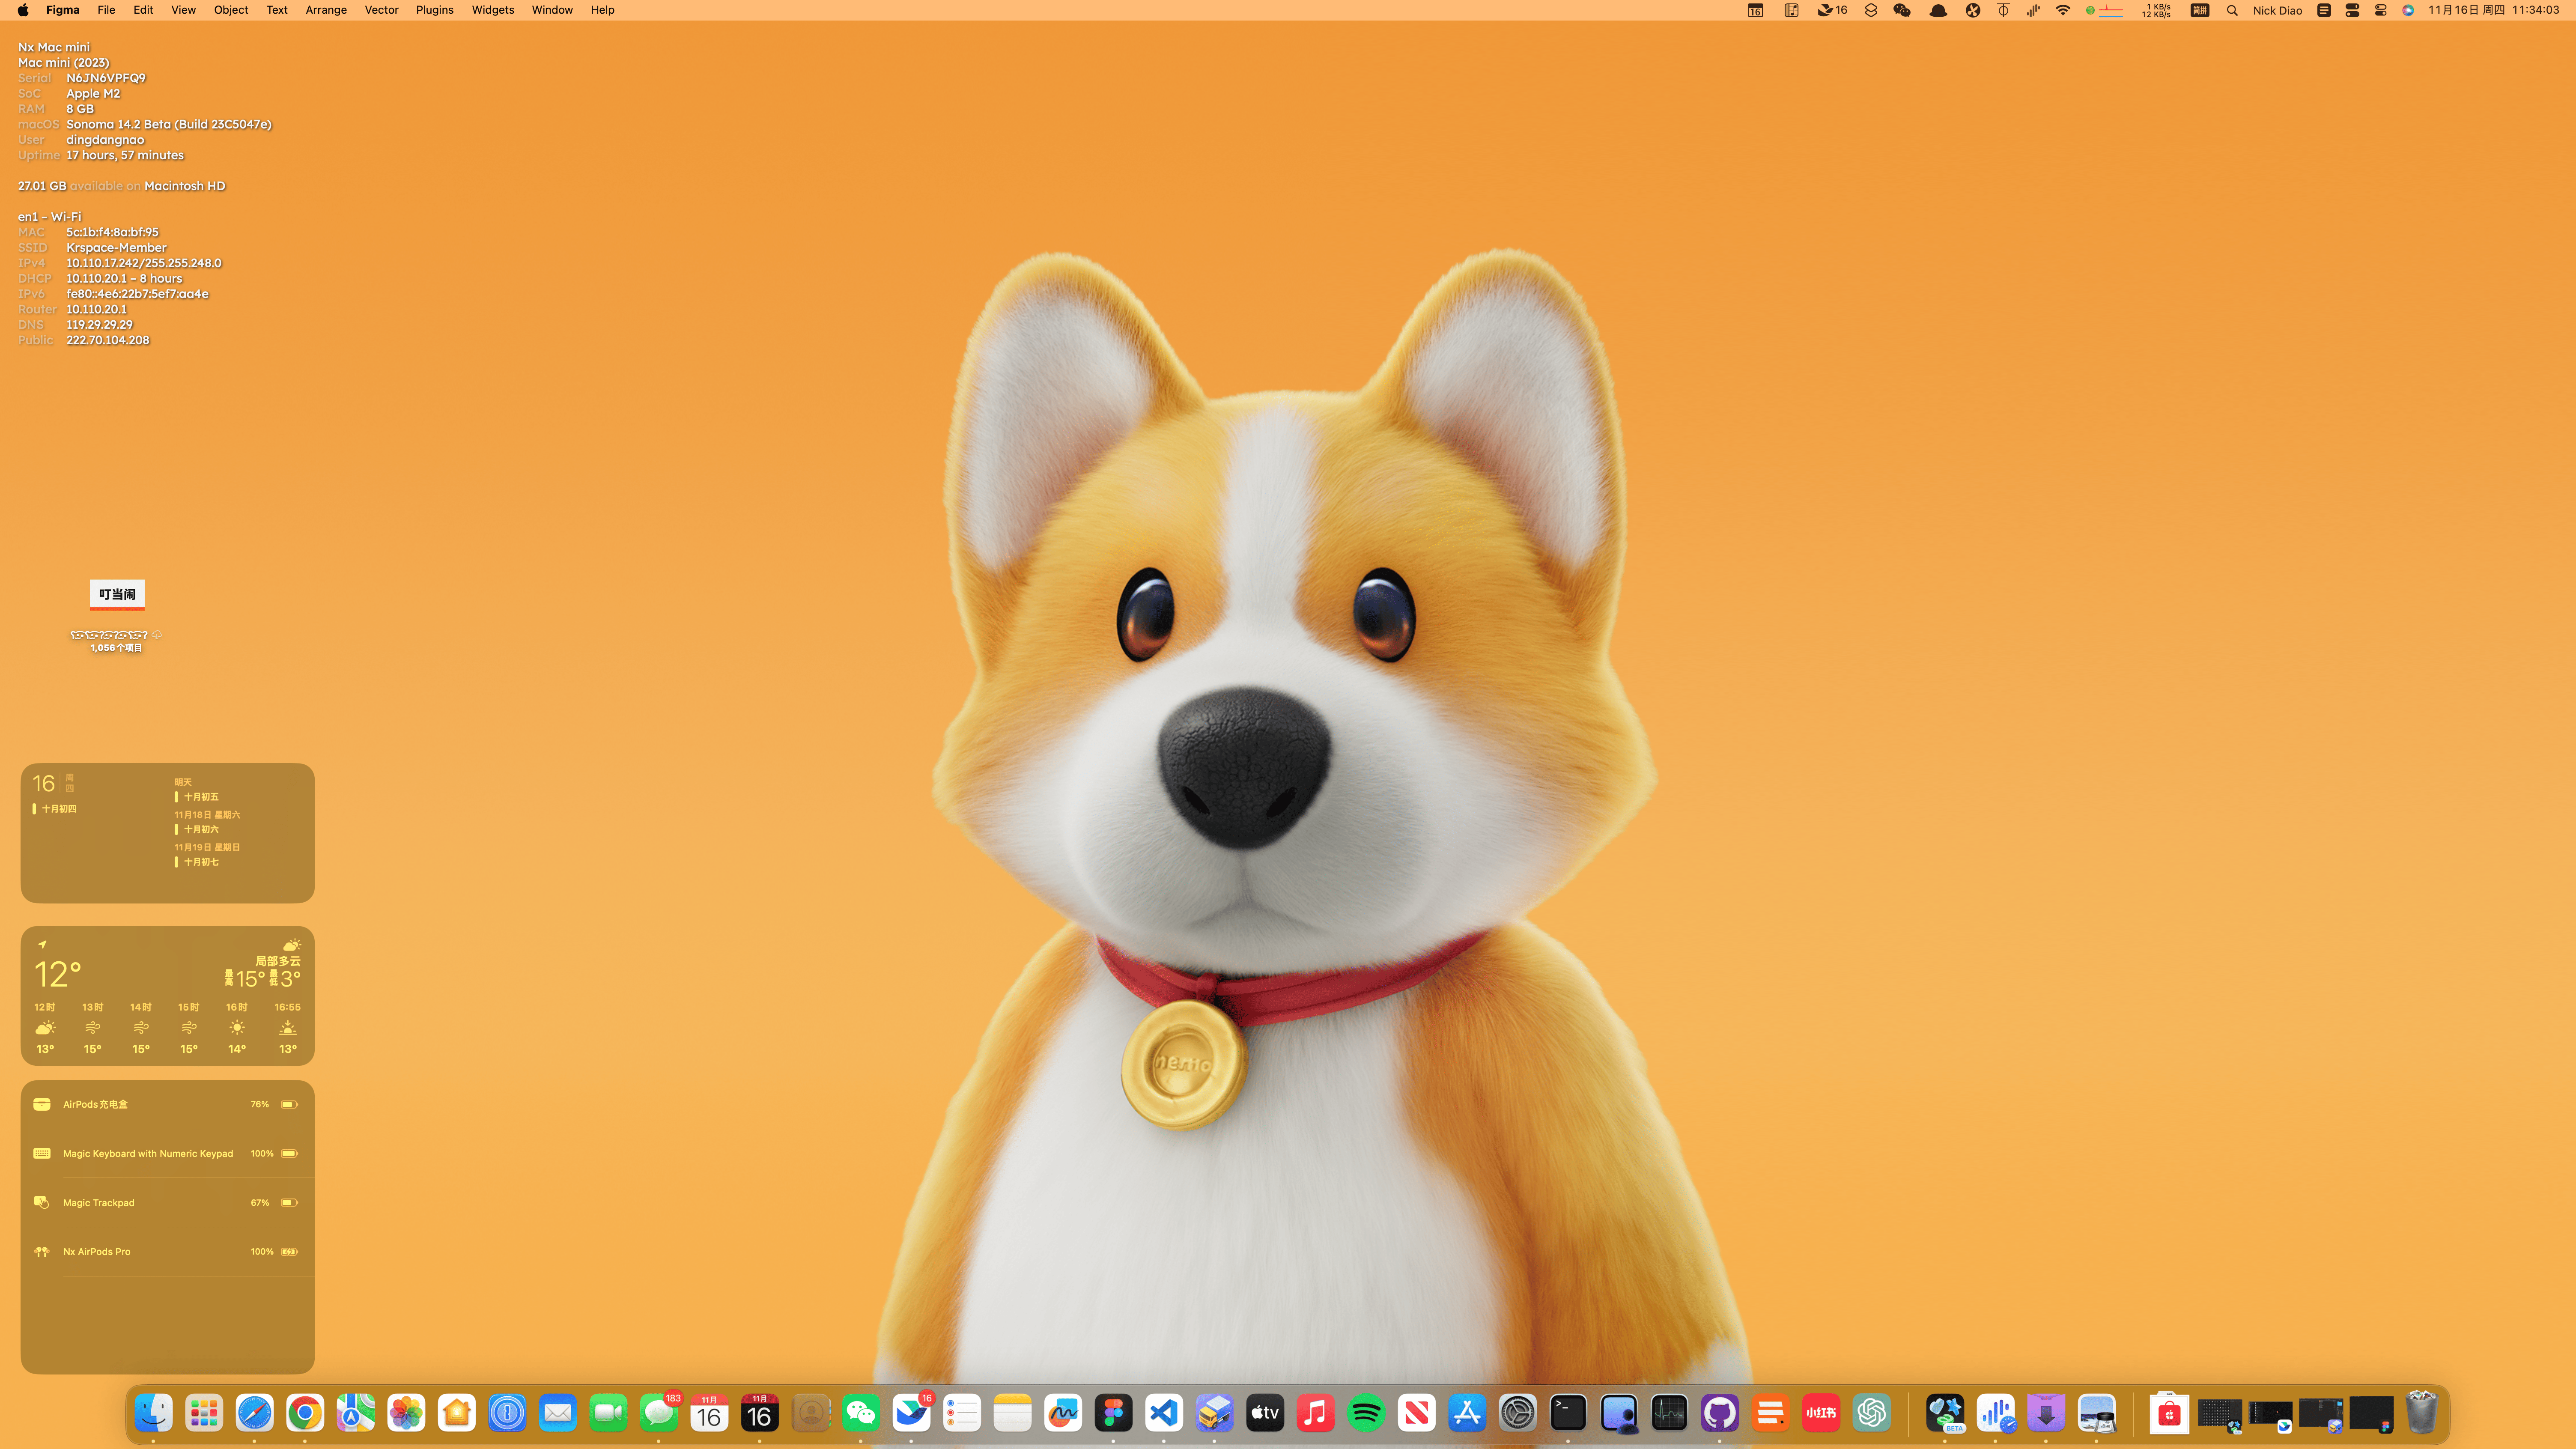Click the date and time clock
2576x1449 pixels.
point(2493,10)
